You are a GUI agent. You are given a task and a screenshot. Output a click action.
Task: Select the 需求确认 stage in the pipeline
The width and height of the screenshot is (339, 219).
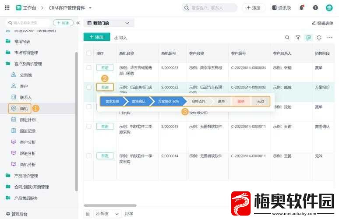pyautogui.click(x=138, y=101)
